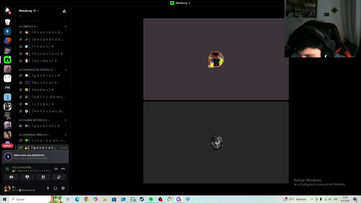Image resolution: width=361 pixels, height=203 pixels.
Task: Open the edits-de-mi text channel
Action: tap(43, 97)
